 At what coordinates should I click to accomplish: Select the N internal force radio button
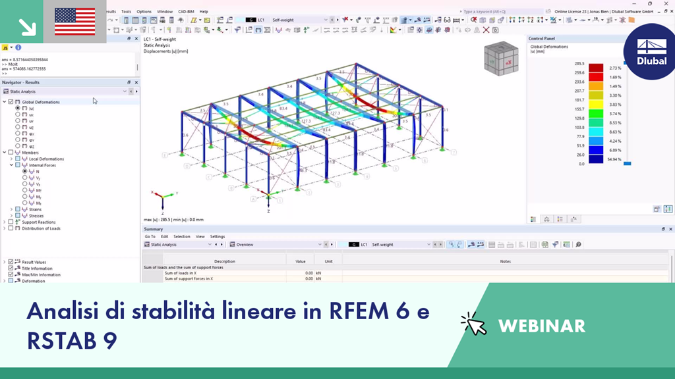24,172
